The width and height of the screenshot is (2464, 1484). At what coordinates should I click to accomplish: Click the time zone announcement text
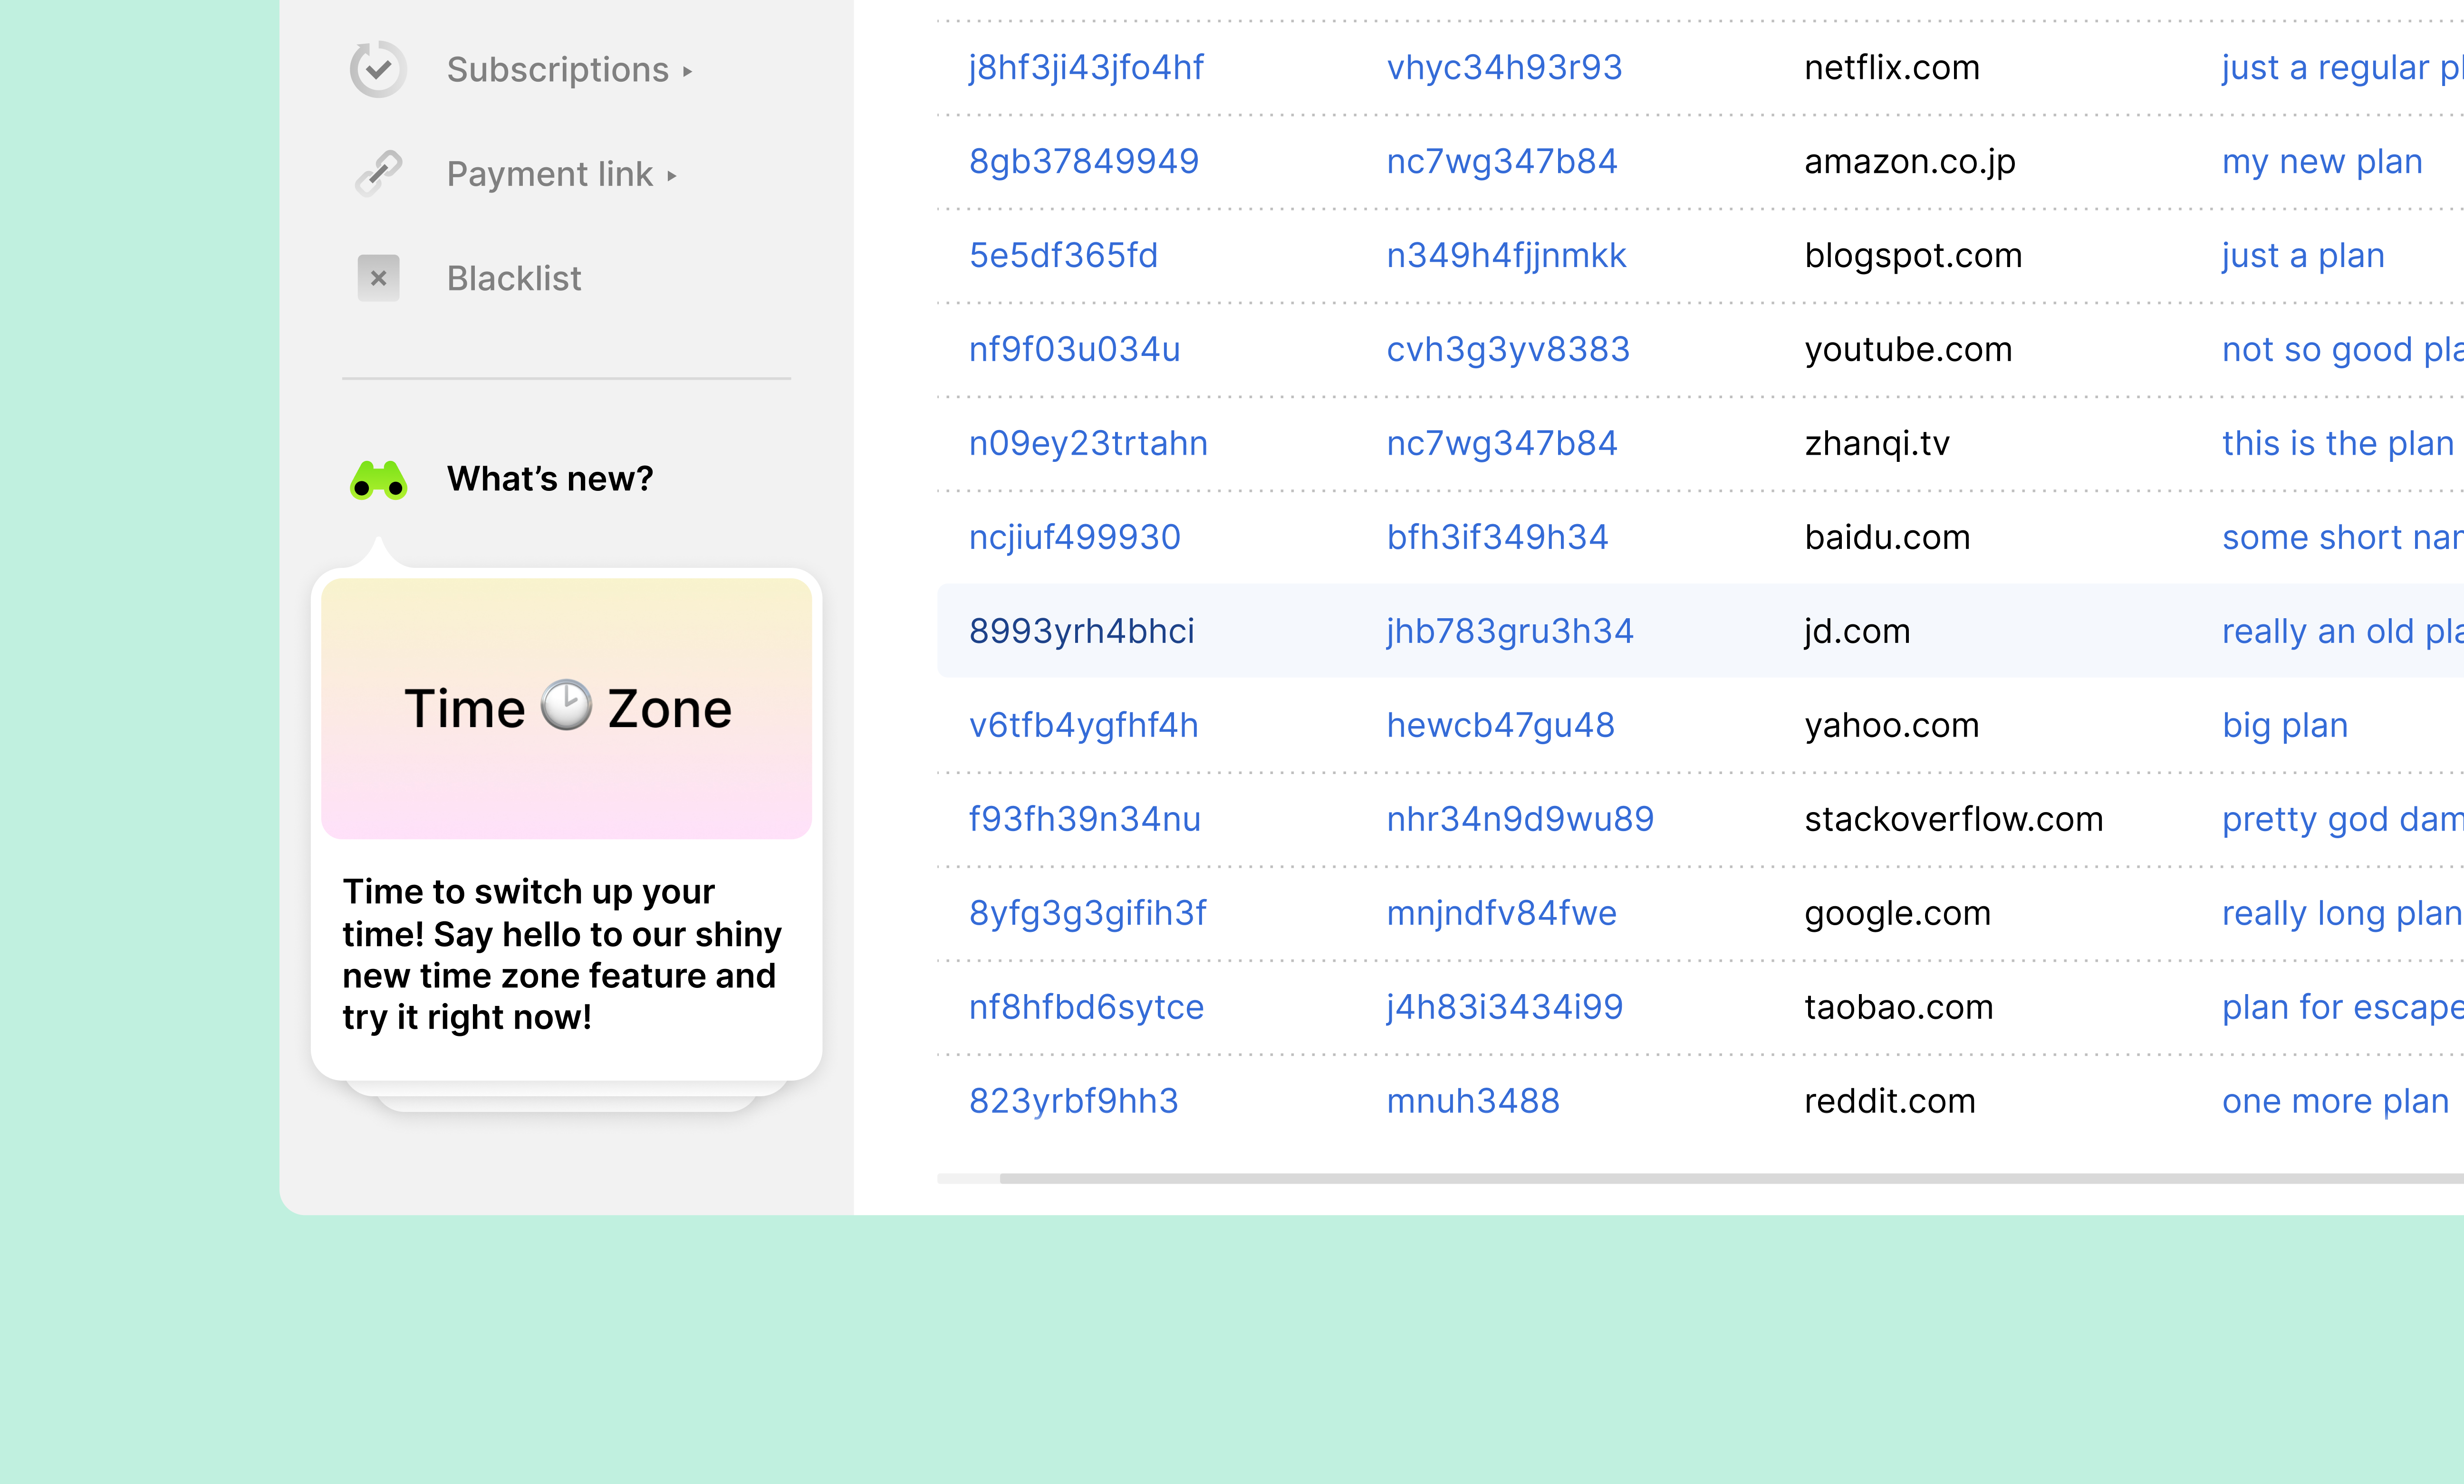tap(562, 954)
